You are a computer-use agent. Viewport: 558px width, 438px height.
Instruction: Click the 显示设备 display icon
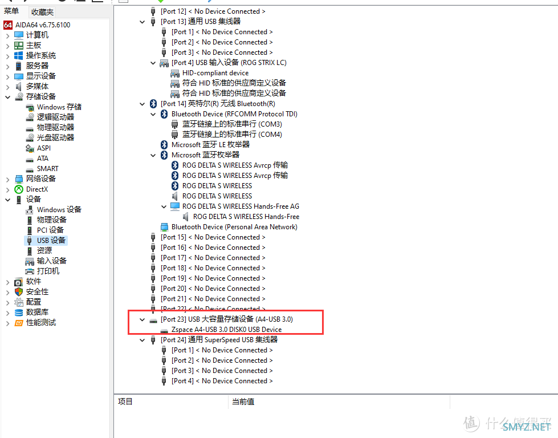(18, 76)
